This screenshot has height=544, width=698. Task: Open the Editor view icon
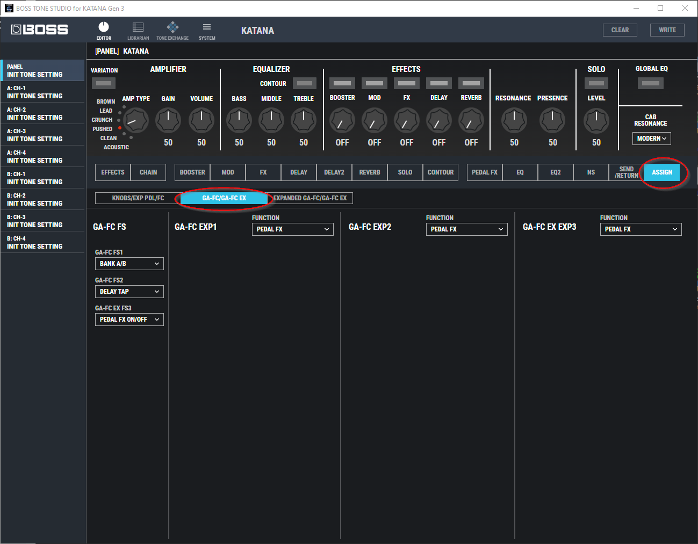(104, 31)
